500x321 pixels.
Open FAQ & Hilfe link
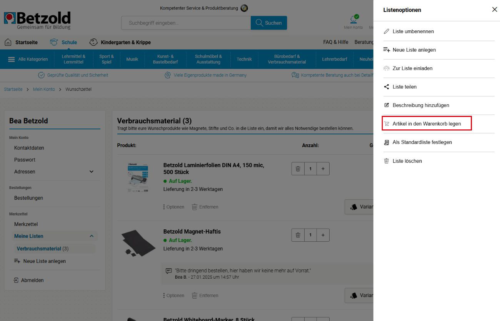tap(336, 42)
